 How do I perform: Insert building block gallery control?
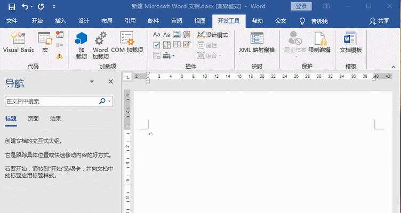pyautogui.click(x=187, y=35)
